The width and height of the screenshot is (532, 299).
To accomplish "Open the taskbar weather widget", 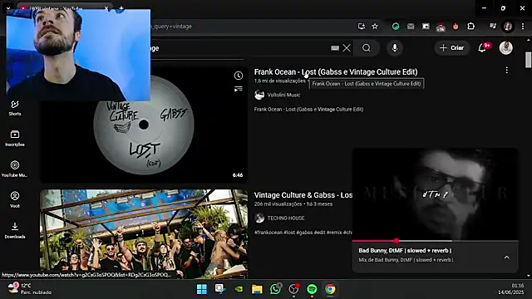I will coord(30,289).
